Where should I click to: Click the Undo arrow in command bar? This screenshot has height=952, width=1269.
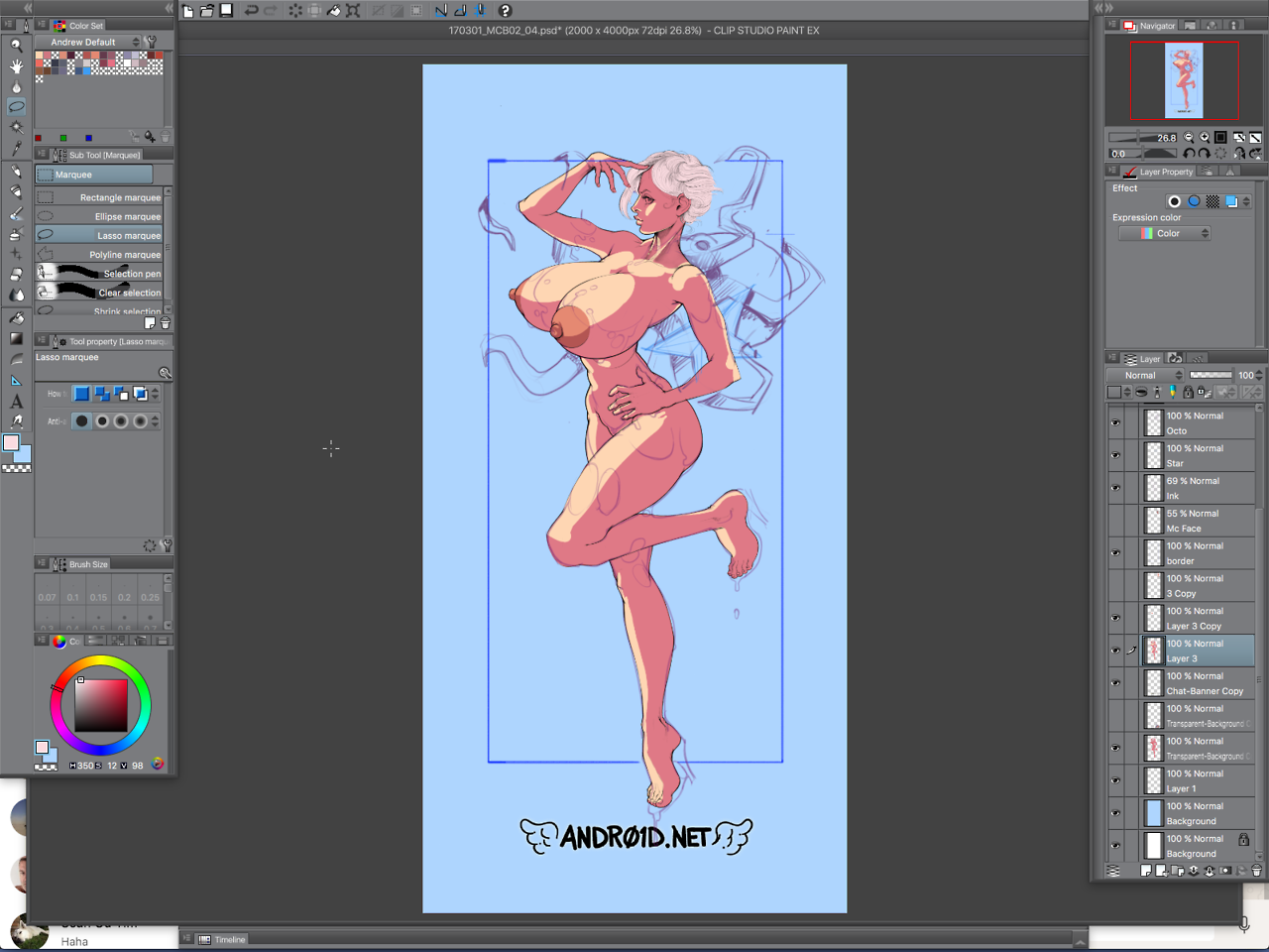tap(252, 11)
